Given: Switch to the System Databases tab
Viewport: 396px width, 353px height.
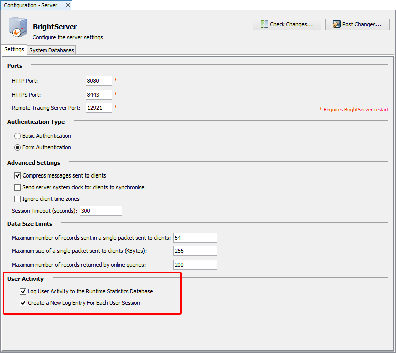Looking at the screenshot, I should coord(51,50).
